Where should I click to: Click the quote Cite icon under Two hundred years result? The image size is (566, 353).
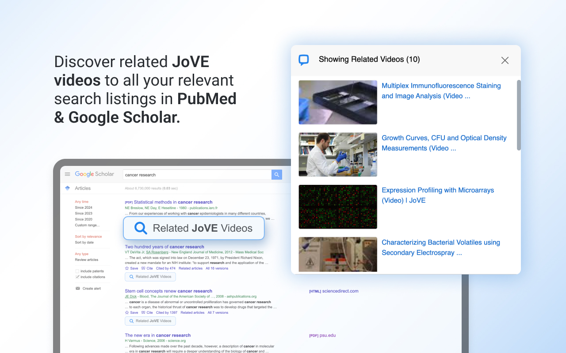coord(143,268)
